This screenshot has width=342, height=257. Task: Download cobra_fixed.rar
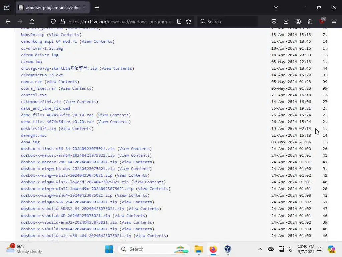pos(39,88)
